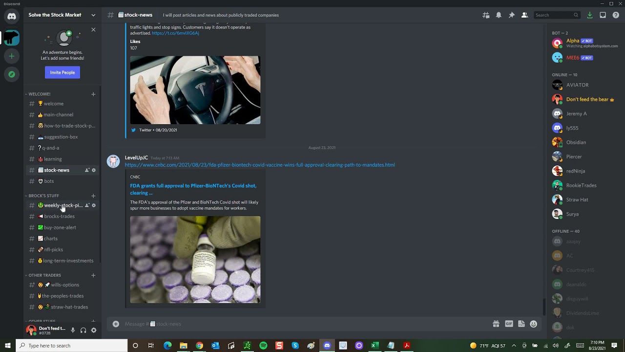Click the Invite People button
This screenshot has width=625, height=352.
click(62, 72)
